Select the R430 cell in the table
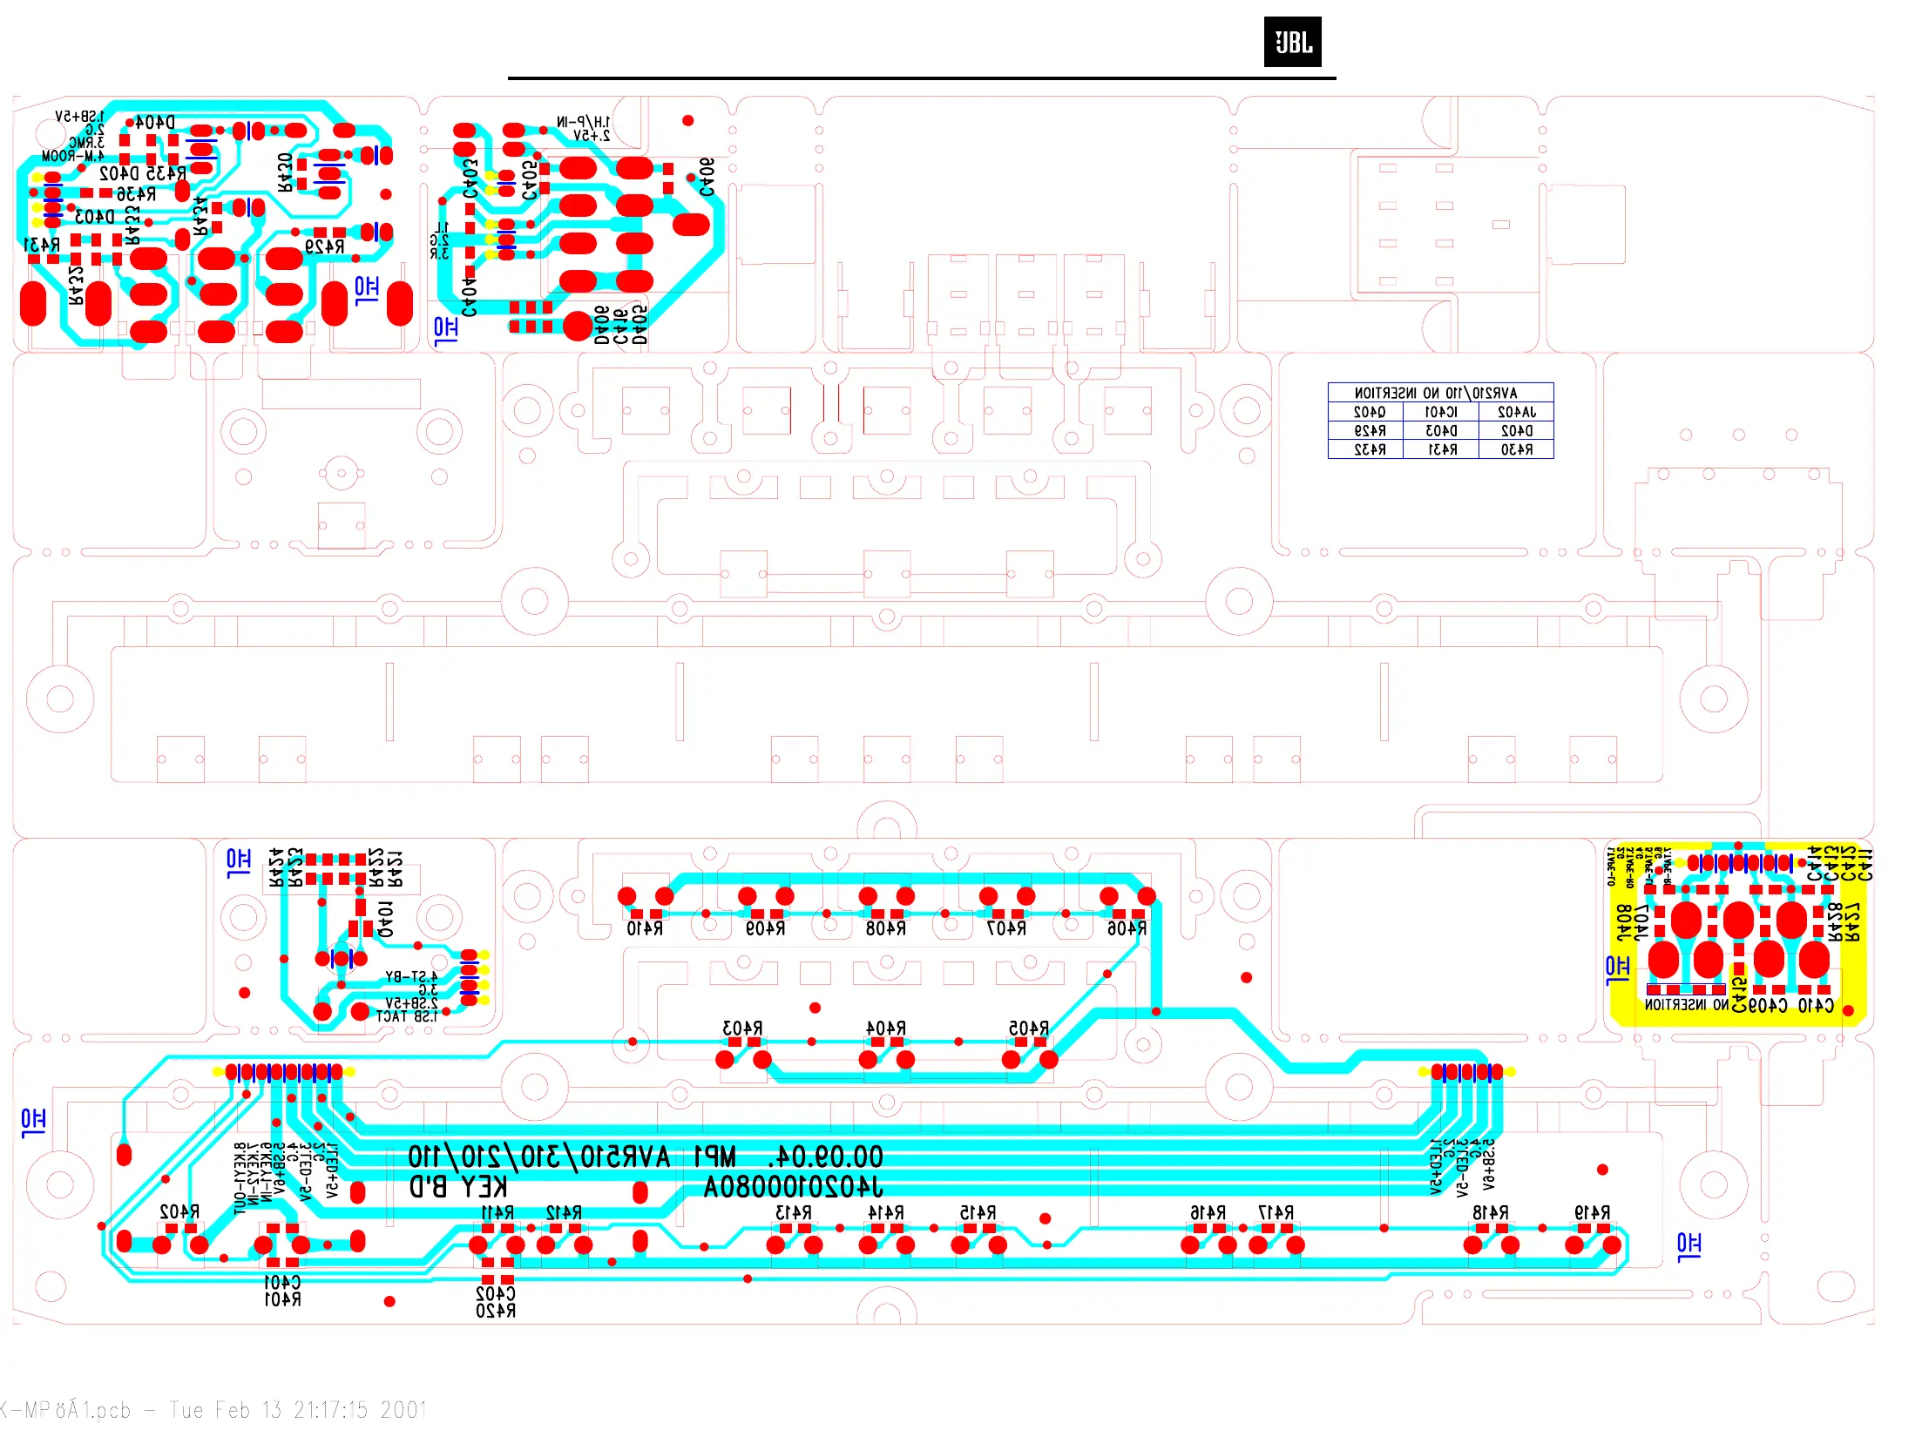The width and height of the screenshot is (1922, 1430). [x=1516, y=449]
